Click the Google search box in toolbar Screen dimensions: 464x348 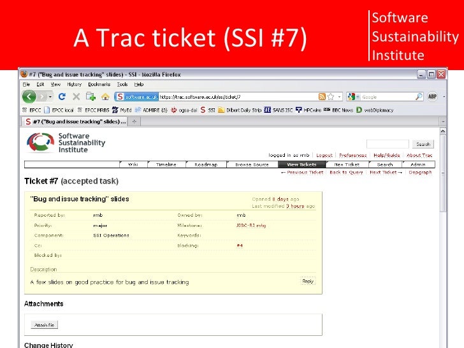388,97
